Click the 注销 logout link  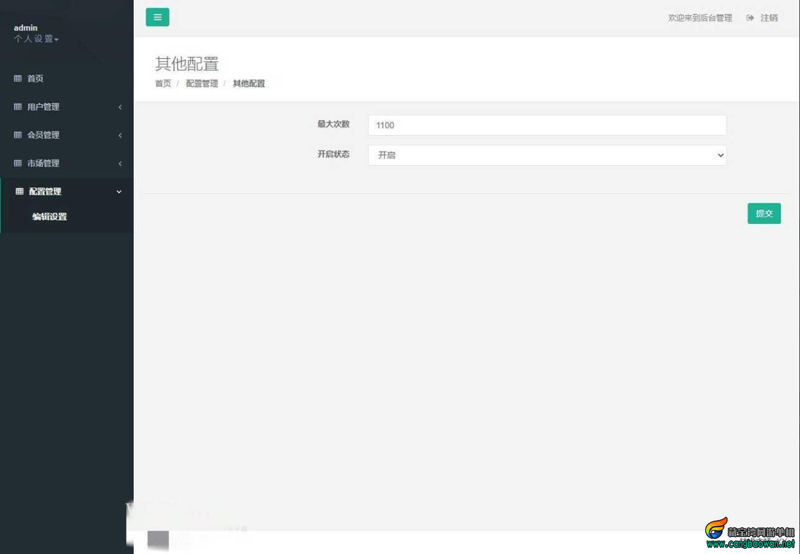(769, 18)
